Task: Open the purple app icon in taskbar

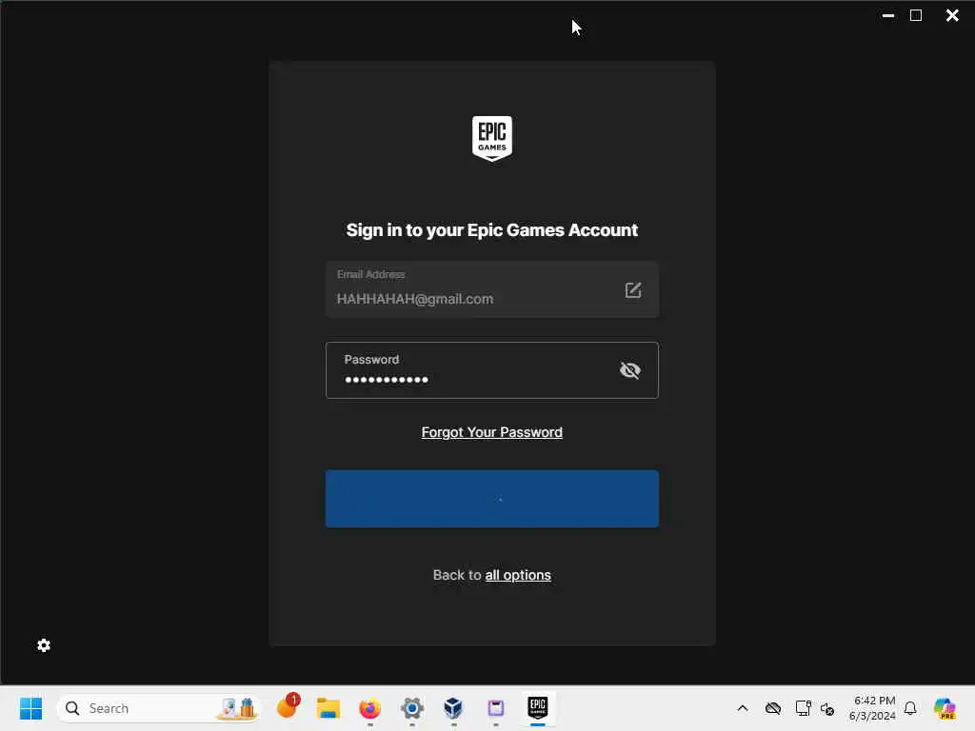Action: tap(495, 708)
